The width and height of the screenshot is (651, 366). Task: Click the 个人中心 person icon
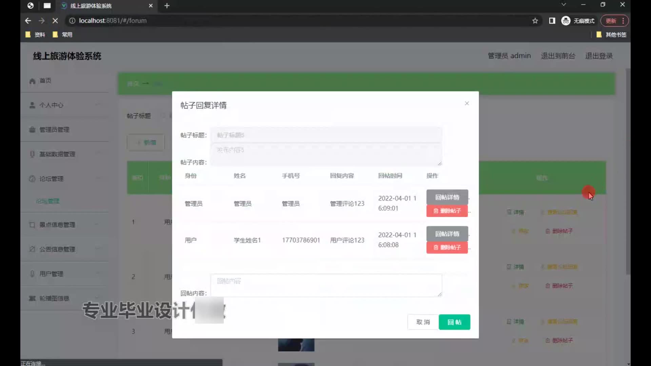[x=32, y=105]
